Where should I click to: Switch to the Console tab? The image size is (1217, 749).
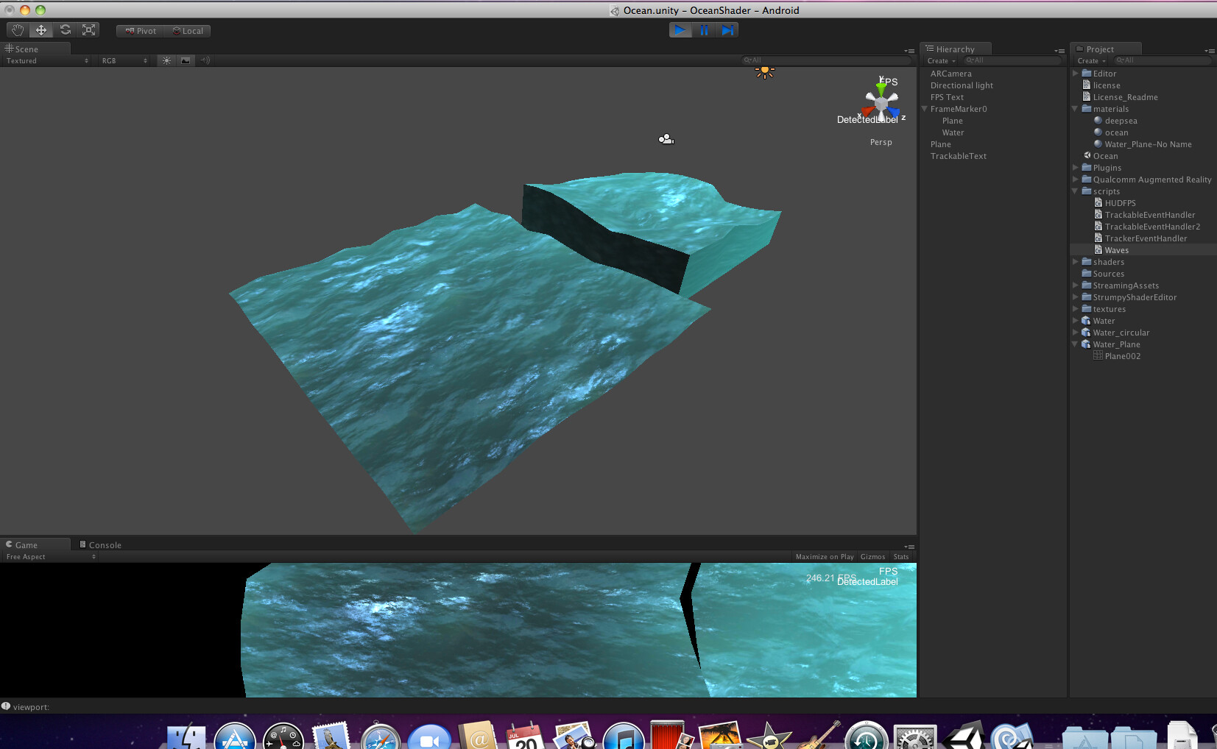(x=100, y=544)
